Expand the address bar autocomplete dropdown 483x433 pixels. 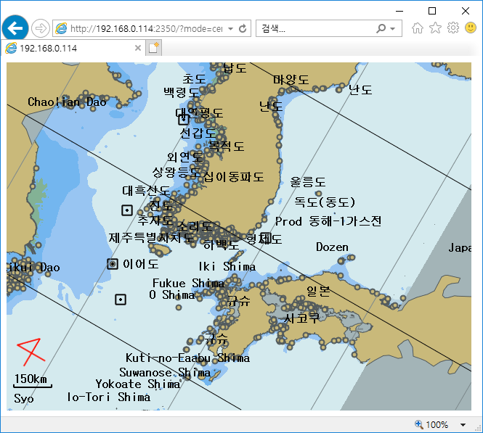230,29
